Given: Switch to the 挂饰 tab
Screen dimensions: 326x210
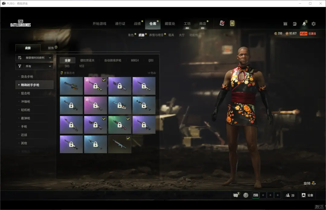Looking at the screenshot, I should point(51,48).
